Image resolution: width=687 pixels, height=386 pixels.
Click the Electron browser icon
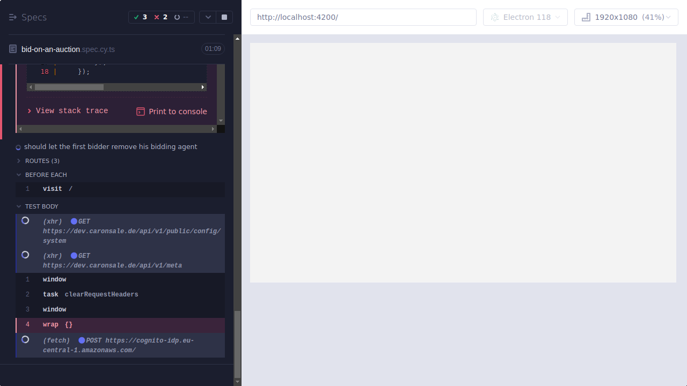click(494, 17)
